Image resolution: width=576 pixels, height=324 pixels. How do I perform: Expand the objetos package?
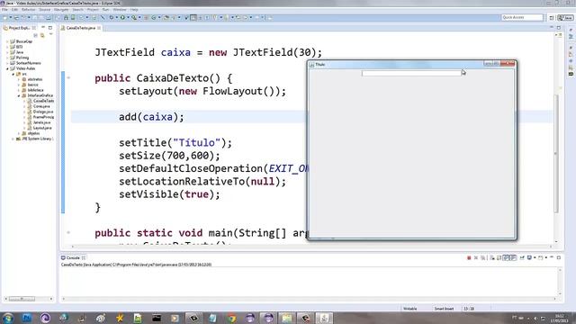[19, 133]
